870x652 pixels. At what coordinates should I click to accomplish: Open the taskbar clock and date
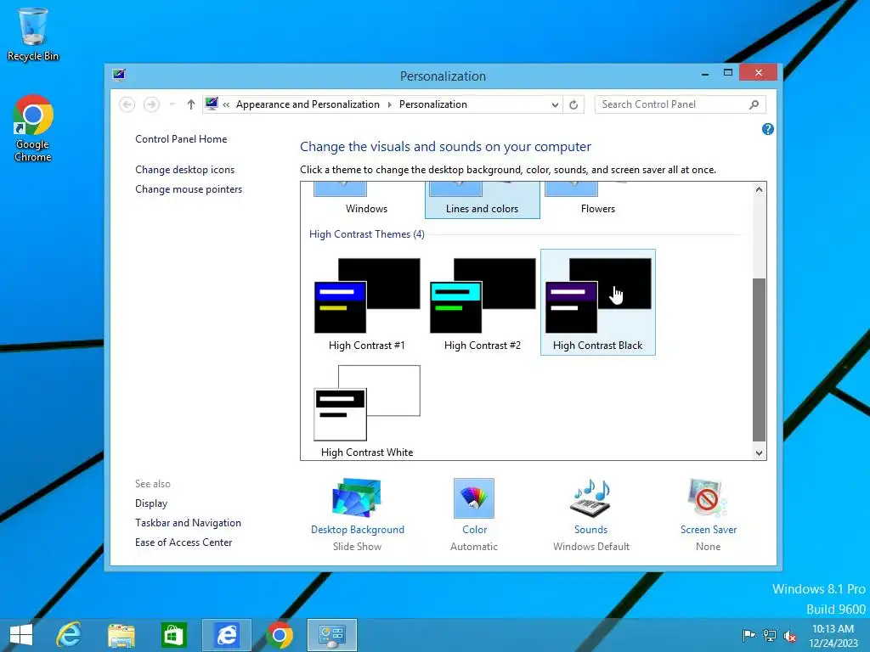(x=833, y=635)
